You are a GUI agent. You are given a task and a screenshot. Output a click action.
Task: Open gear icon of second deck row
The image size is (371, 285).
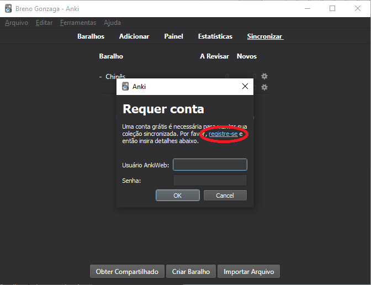[x=264, y=87]
